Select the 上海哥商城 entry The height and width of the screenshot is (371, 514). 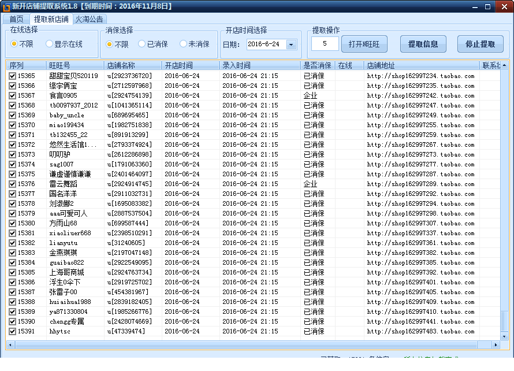coord(66,272)
